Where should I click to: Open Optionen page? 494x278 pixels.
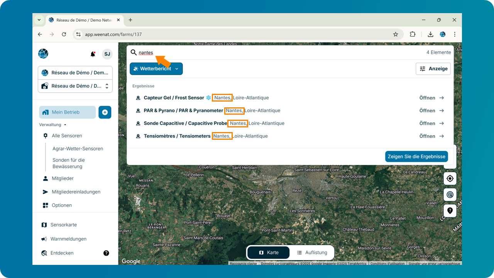tap(62, 205)
